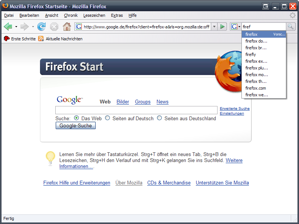Open the Hilfe menu
Screen dimensions: 299x224
click(x=133, y=15)
